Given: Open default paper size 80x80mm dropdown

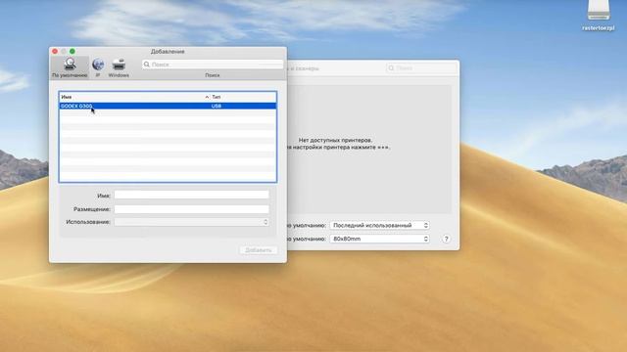Looking at the screenshot, I should pos(379,239).
